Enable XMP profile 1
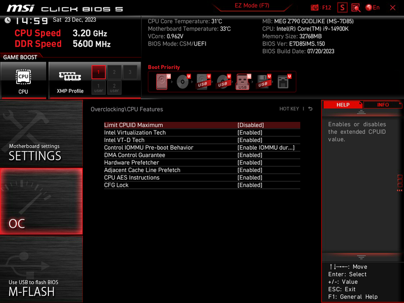 [x=99, y=72]
